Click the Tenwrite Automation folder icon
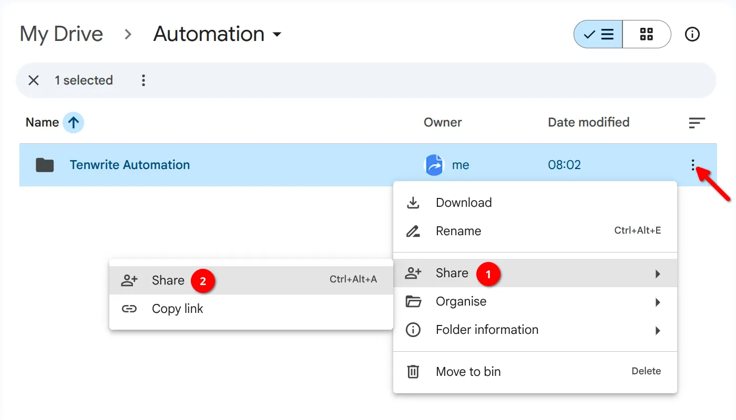Viewport: 736px width, 420px height. (x=45, y=164)
